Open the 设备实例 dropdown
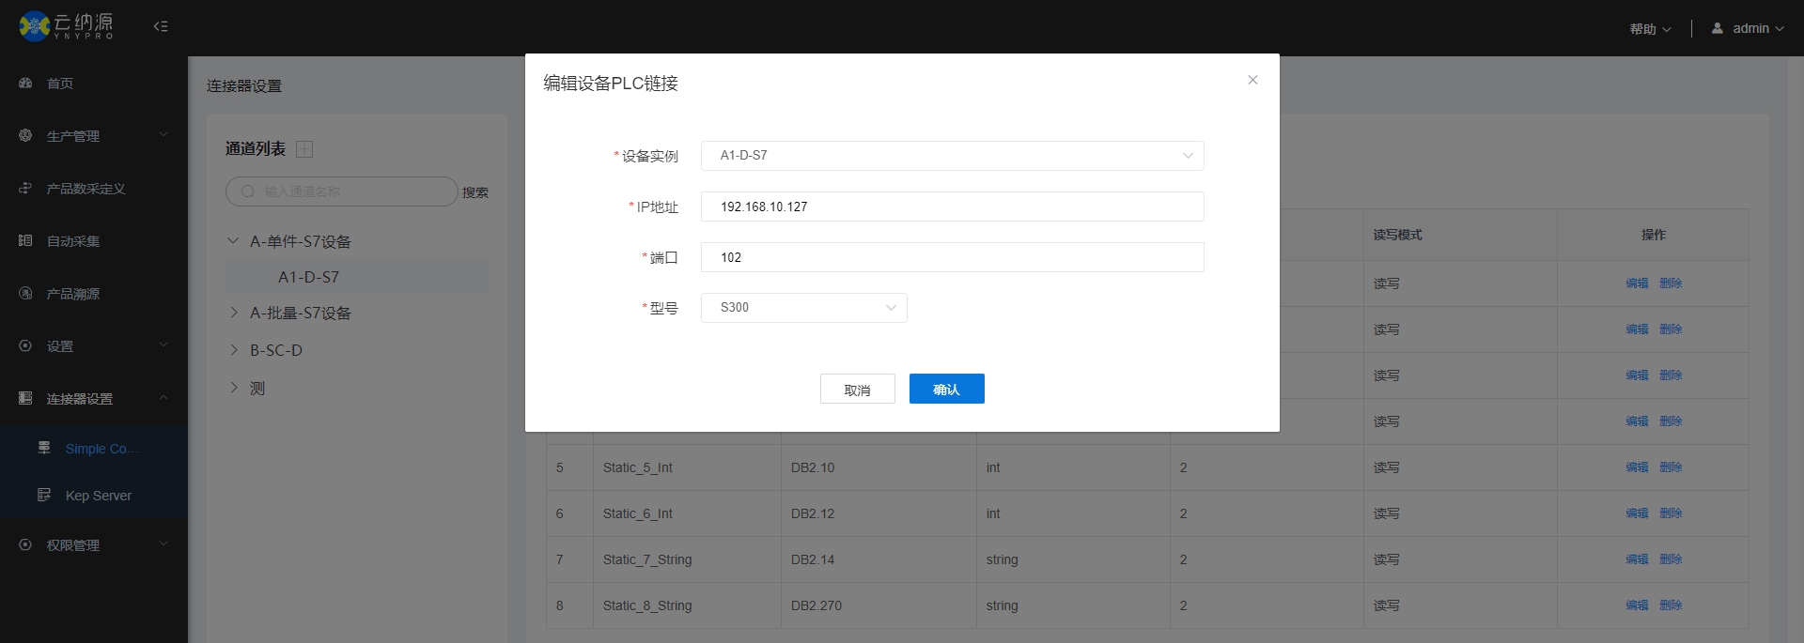 (x=952, y=156)
